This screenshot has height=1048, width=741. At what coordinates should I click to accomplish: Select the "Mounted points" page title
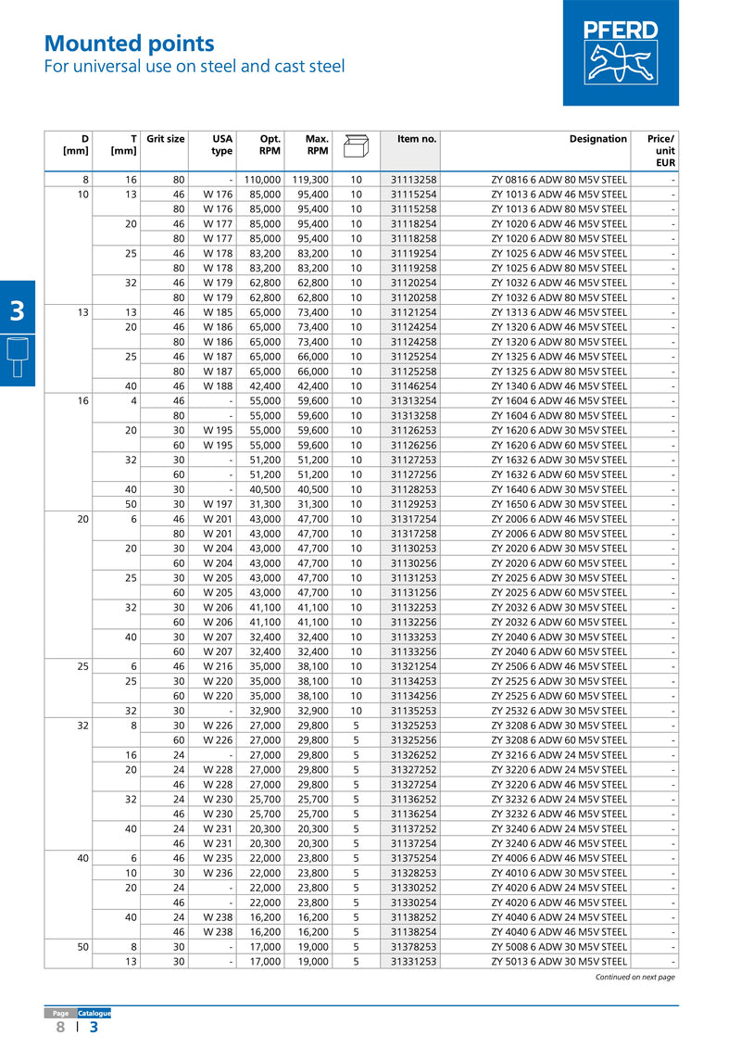pos(130,43)
